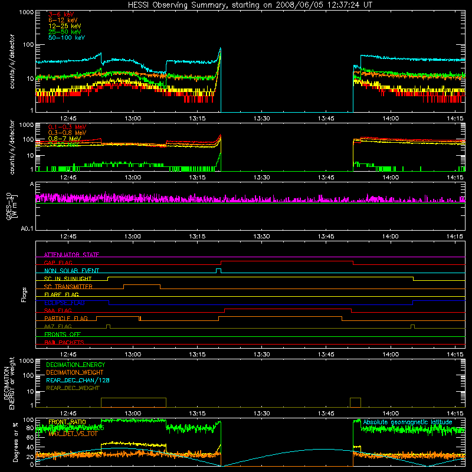Click the short cyan NON_SOLAR_EVENT pulse near 13:20
The height and width of the screenshot is (472, 472).
tap(218, 271)
